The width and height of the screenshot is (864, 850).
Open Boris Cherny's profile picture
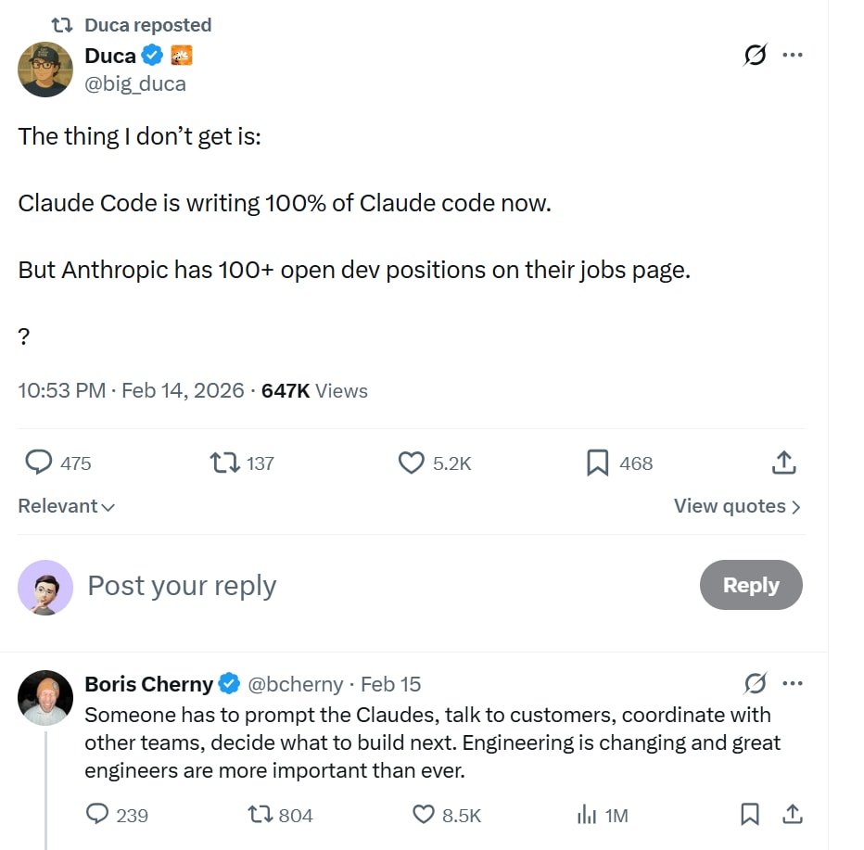[45, 697]
